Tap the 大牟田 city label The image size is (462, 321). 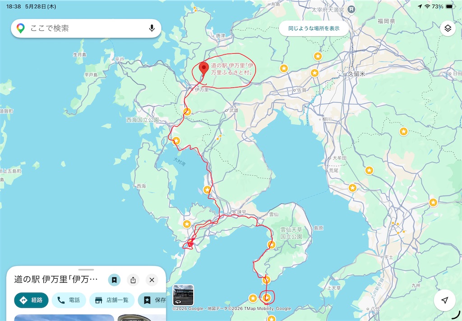339,158
